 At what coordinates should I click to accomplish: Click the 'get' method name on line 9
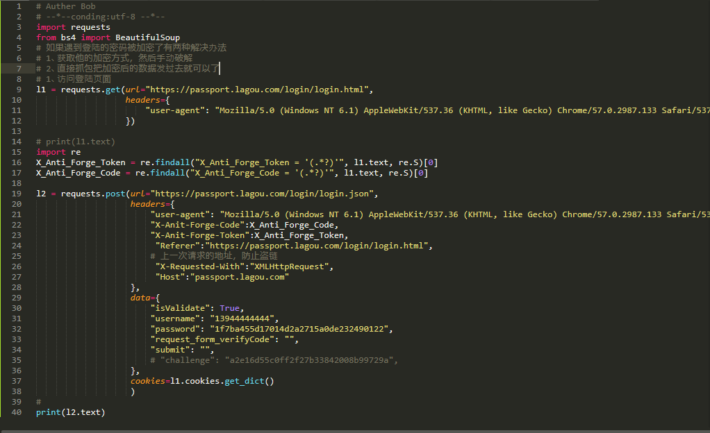[113, 90]
